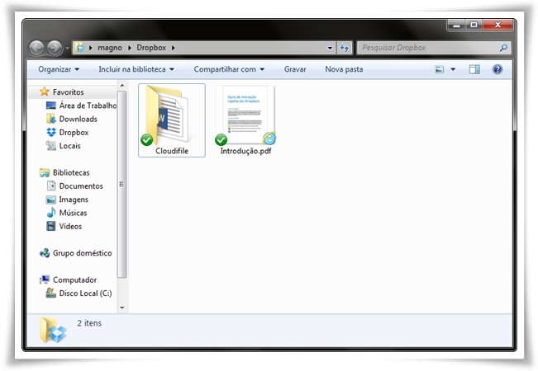The width and height of the screenshot is (538, 371).
Task: Click the Introdução.pdf file name
Action: pos(245,151)
